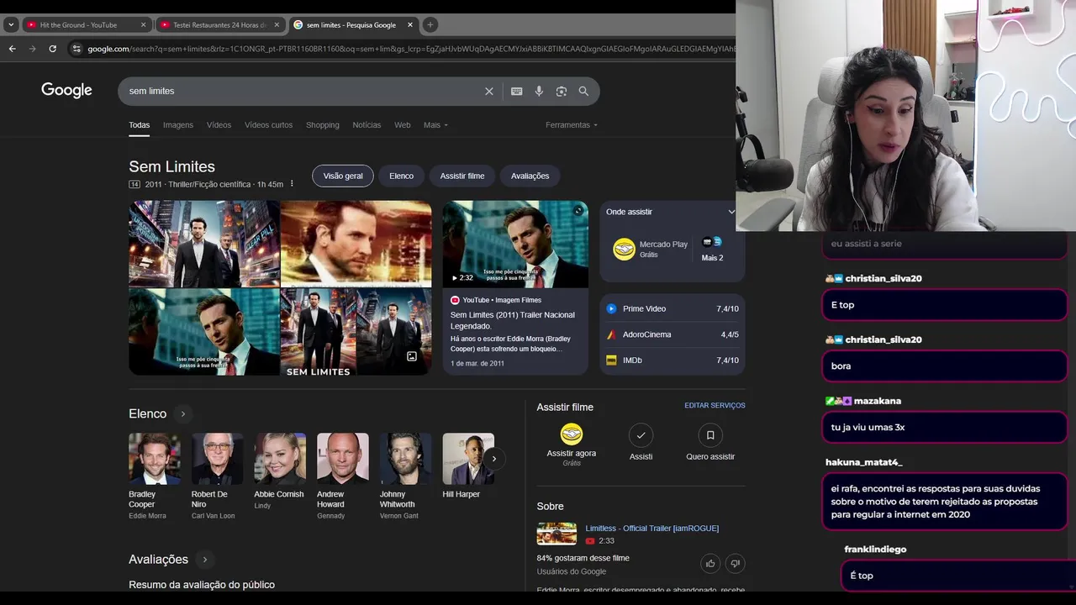Click EDITAR SERVIÇOS link
Screen dimensions: 1076x605
715,406
